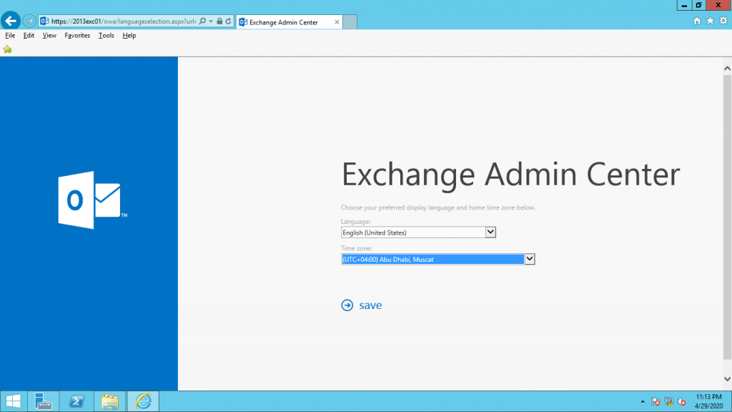Open the Windows Start button

click(x=13, y=401)
